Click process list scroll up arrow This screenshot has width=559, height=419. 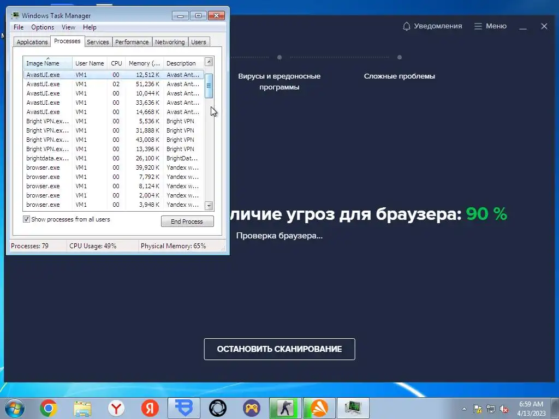(x=209, y=61)
